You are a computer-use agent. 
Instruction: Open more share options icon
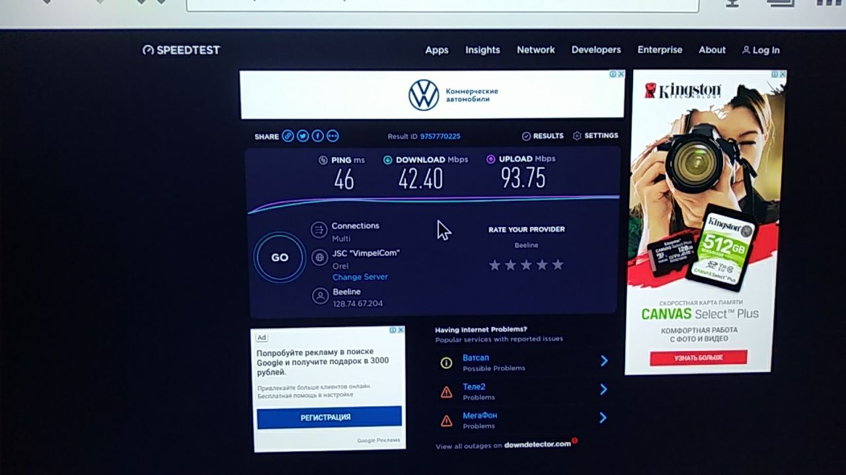pos(333,136)
